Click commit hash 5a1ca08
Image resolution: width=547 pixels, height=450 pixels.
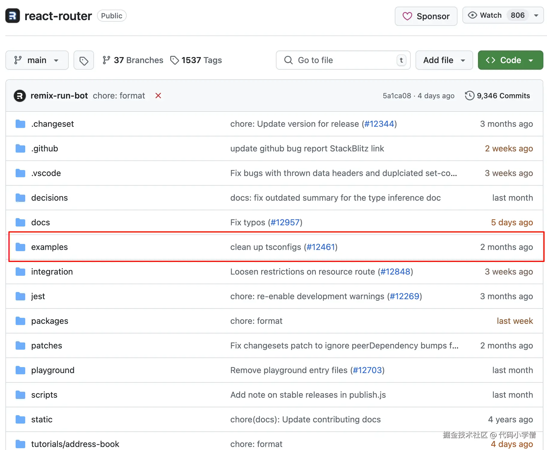[x=397, y=96]
